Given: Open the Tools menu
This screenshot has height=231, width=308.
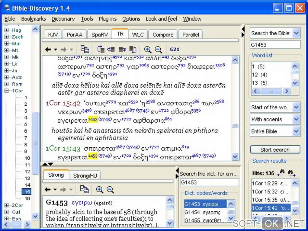Looking at the screenshot, I should tap(87, 19).
